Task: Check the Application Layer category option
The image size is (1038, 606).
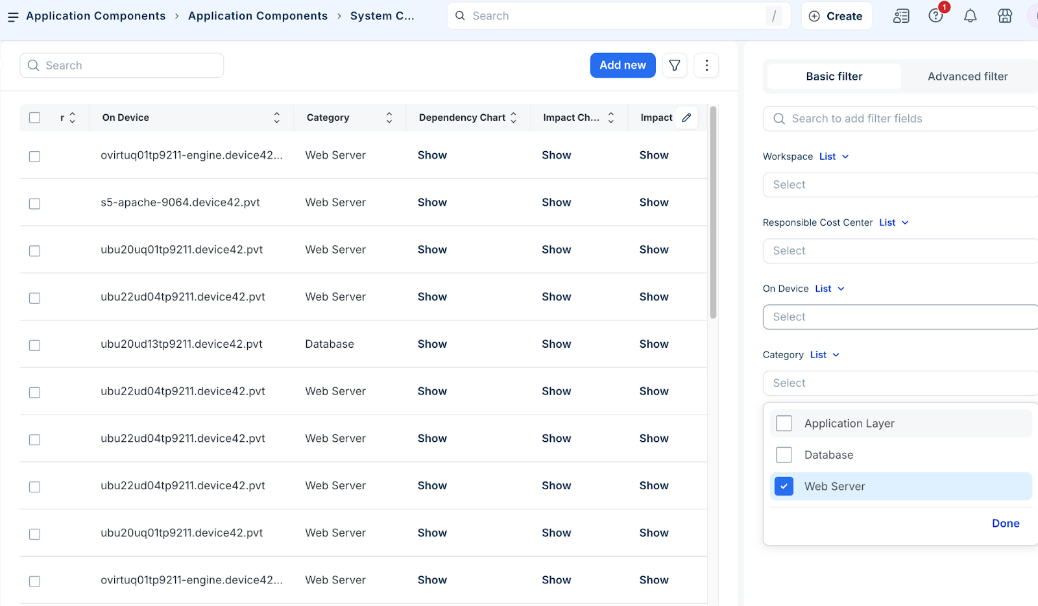Action: [x=784, y=424]
